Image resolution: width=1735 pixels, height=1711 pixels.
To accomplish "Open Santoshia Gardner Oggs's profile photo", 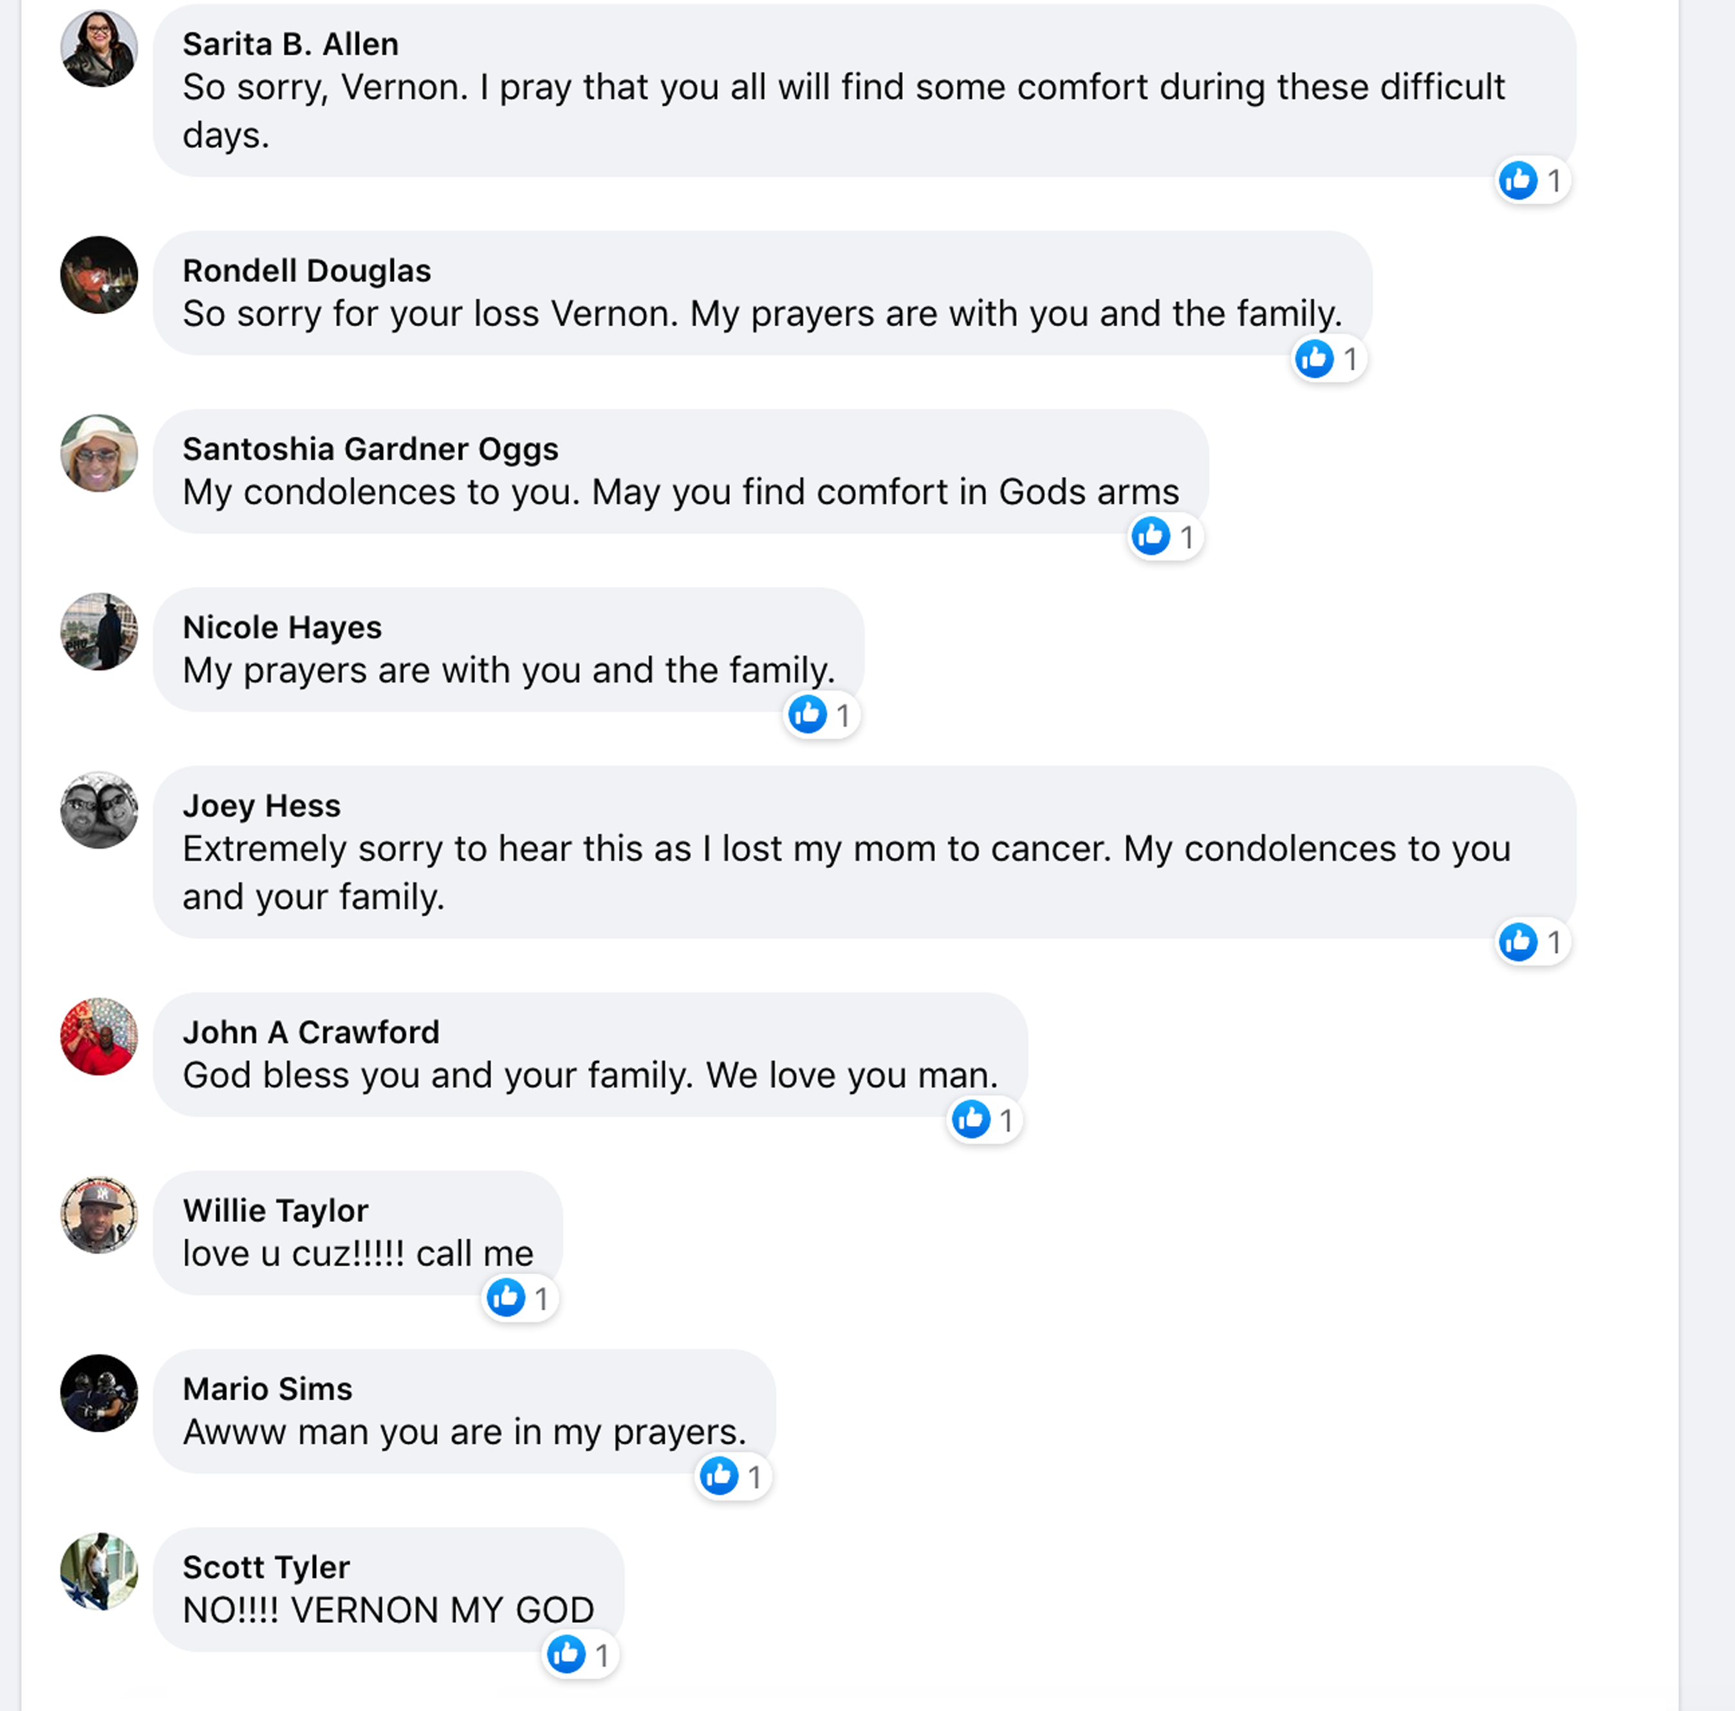I will [x=98, y=452].
